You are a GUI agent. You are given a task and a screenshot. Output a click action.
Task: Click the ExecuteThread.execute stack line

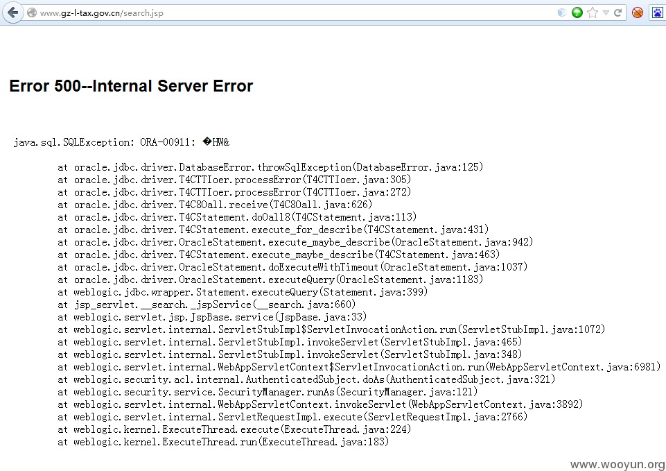(234, 429)
